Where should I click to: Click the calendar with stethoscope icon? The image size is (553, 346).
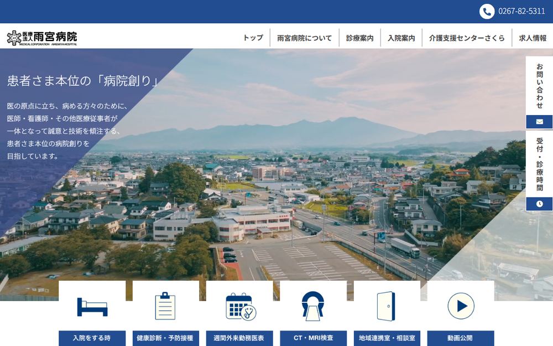pos(241,307)
